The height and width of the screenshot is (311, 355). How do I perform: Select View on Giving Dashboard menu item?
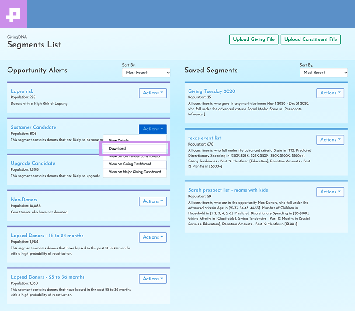point(135,164)
